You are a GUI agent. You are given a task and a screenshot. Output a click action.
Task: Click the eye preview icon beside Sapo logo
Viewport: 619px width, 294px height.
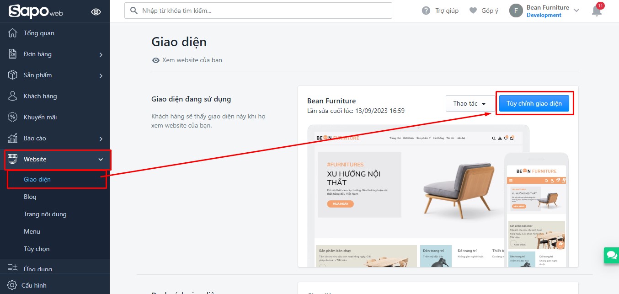pos(96,12)
